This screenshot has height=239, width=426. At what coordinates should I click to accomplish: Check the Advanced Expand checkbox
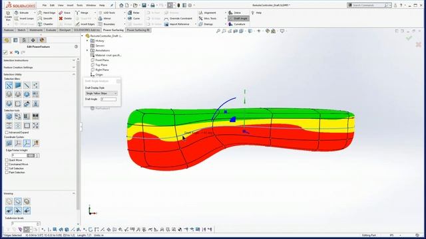point(7,132)
